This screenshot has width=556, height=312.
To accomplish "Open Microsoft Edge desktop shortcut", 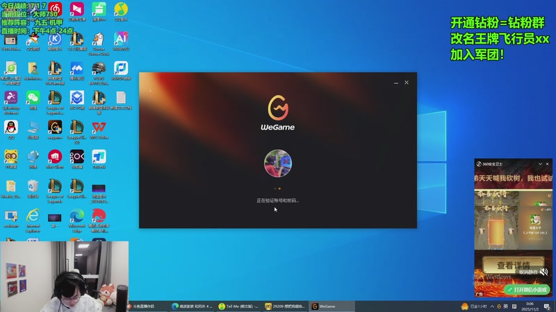I will [77, 216].
